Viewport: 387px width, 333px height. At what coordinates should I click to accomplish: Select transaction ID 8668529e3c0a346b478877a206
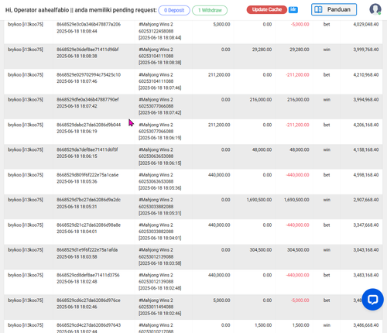tap(88, 25)
